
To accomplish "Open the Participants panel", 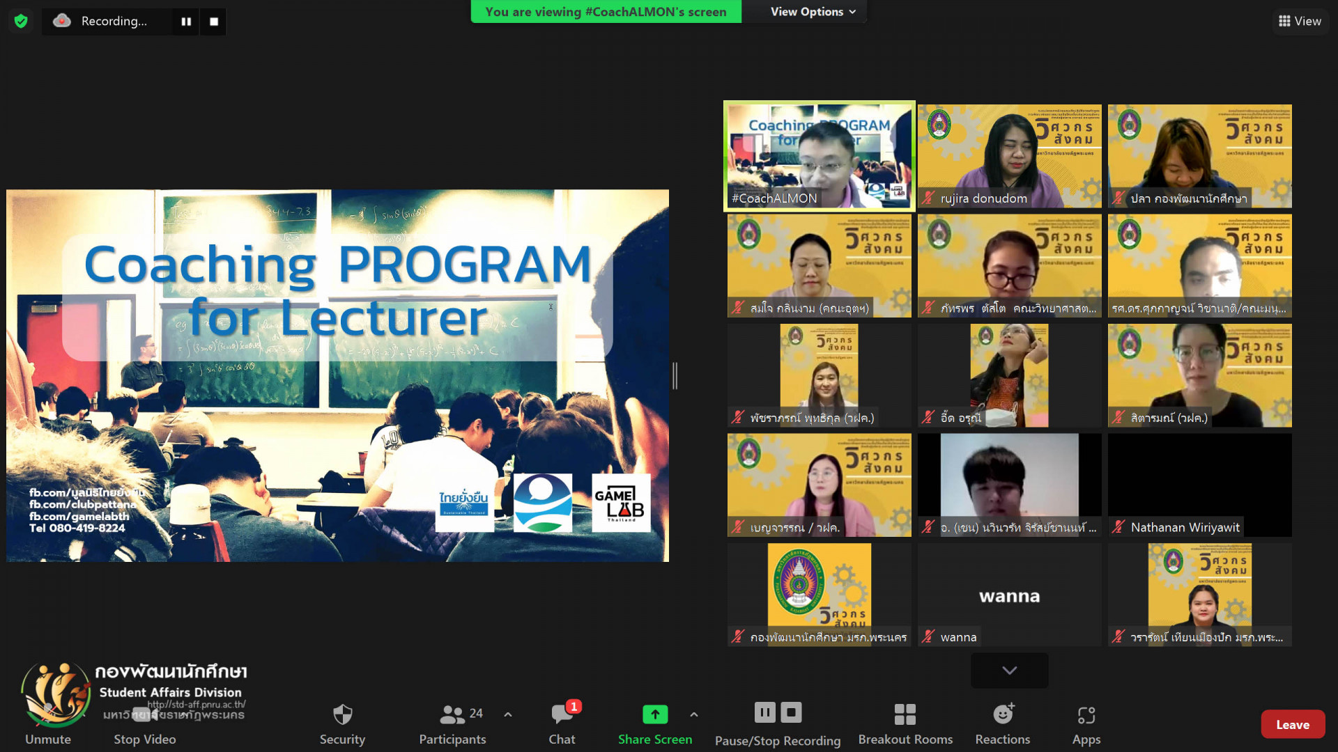I will (x=453, y=715).
